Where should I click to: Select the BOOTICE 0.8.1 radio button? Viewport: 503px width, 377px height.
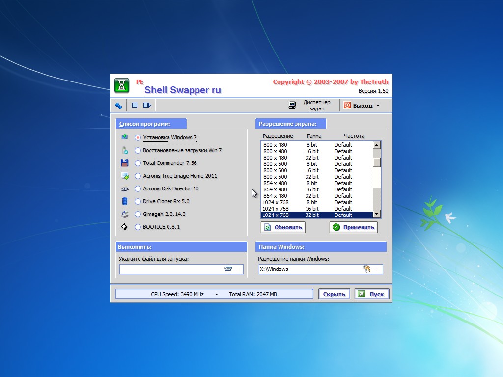pyautogui.click(x=138, y=227)
